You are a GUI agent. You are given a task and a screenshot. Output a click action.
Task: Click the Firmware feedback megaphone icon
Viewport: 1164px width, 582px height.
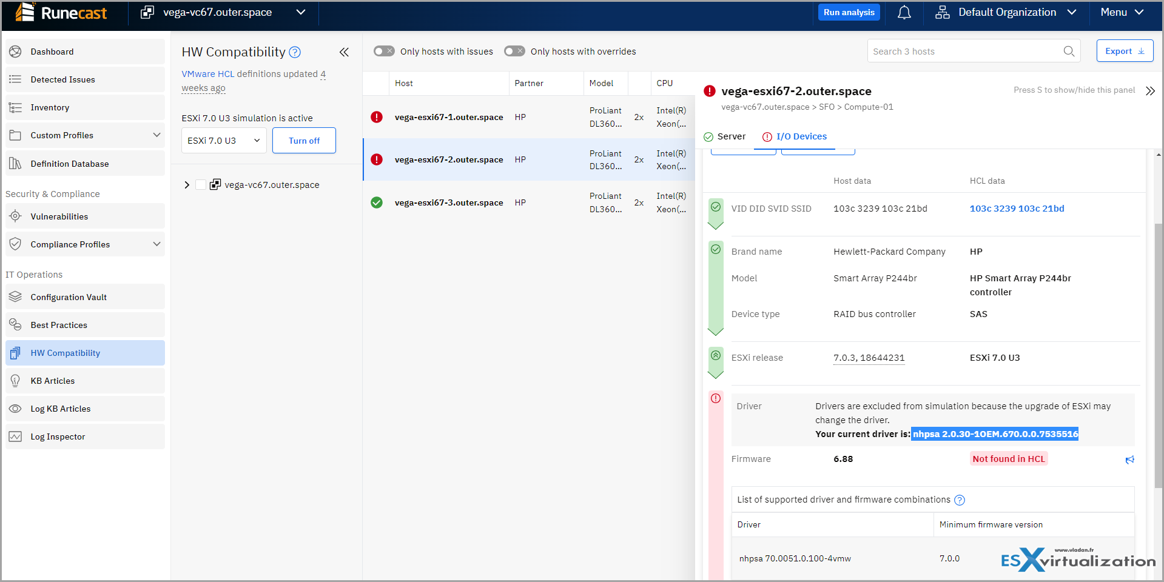pyautogui.click(x=1129, y=460)
